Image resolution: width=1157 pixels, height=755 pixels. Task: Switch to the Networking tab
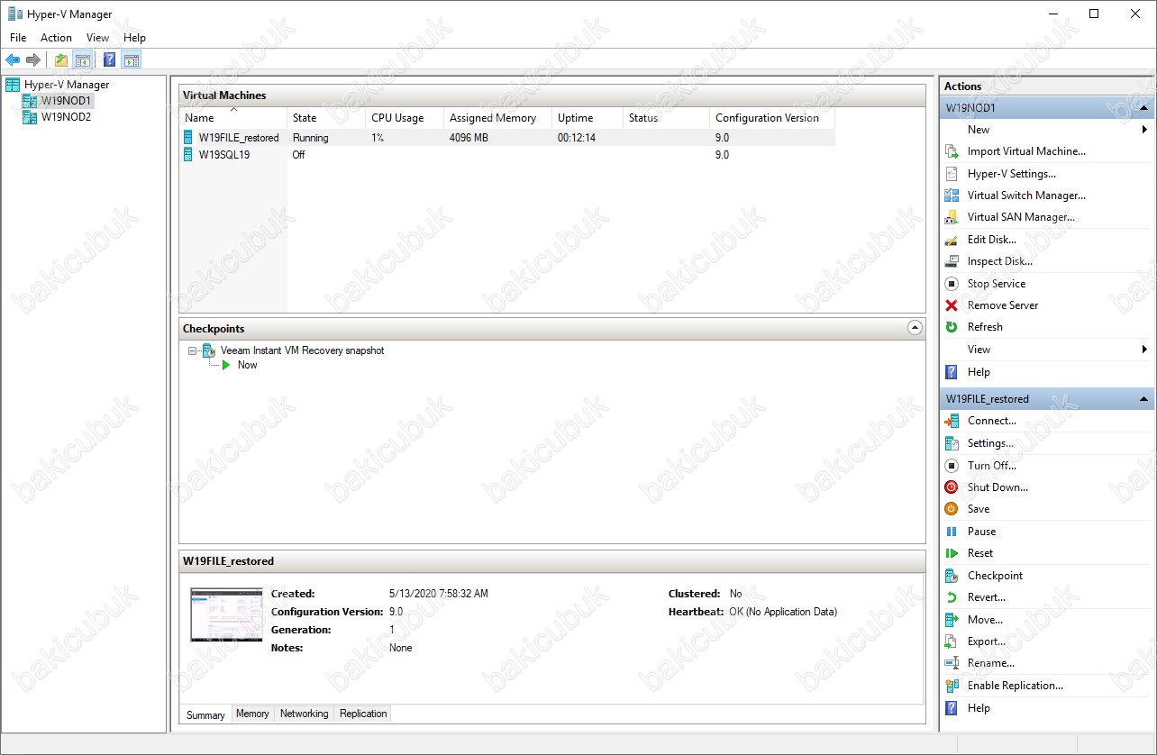[x=304, y=714]
